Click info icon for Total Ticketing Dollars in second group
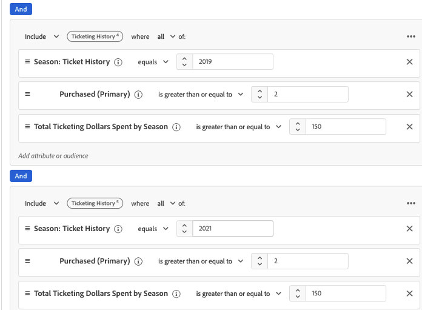This screenshot has height=310, width=422. 176,294
